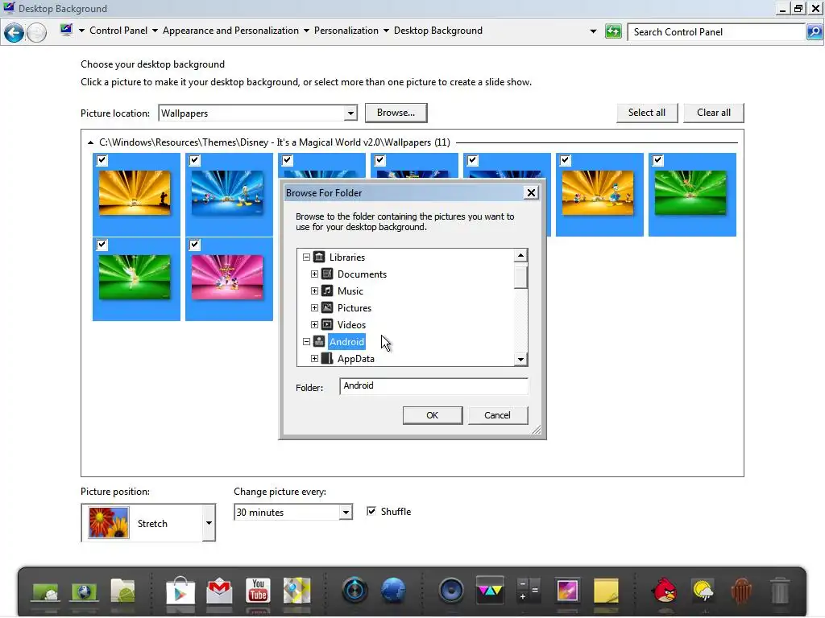Viewport: 825px width, 618px height.
Task: Collapse the Libraries tree node
Action: point(306,257)
